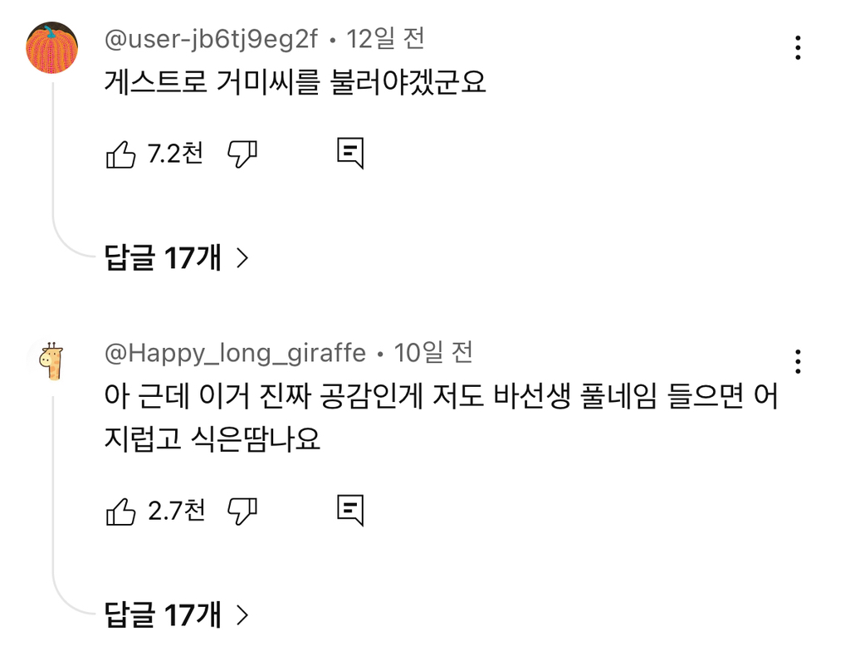The height and width of the screenshot is (656, 850).
Task: Dislike the Happy_long_giraffe comment
Action: coord(242,512)
